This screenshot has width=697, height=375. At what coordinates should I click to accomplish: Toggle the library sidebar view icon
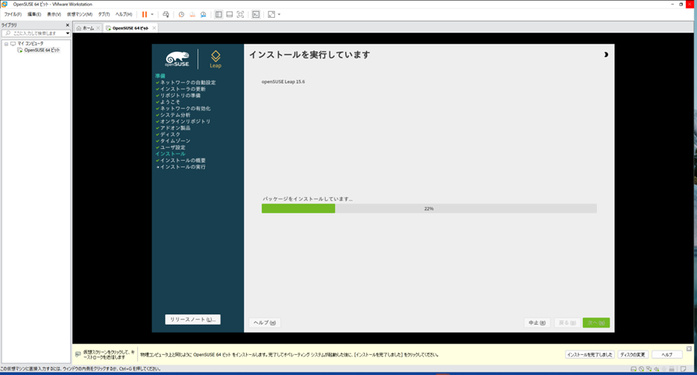[x=219, y=14]
